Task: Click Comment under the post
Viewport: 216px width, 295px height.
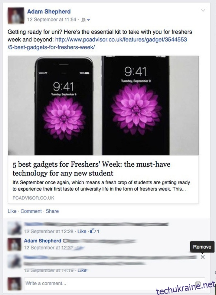Action: click(x=31, y=211)
